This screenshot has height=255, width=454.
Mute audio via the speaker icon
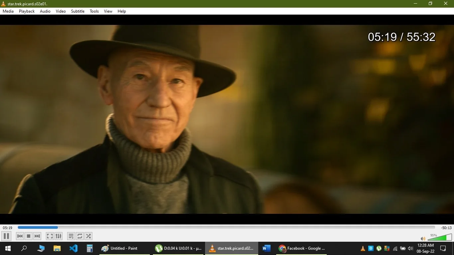[x=423, y=238]
